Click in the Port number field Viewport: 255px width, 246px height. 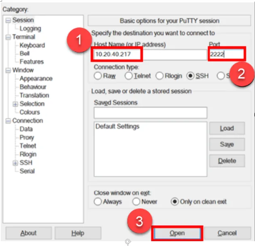pos(226,54)
